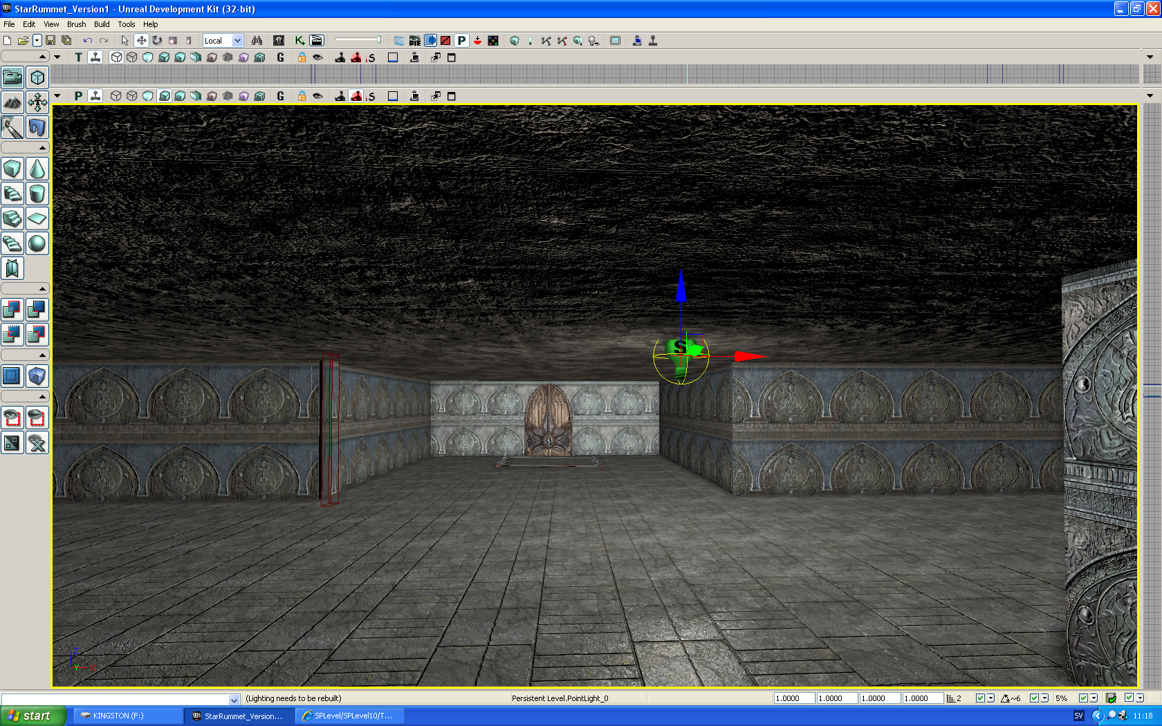The width and height of the screenshot is (1162, 726).
Task: Enable Texture alignment mode
Action: (37, 102)
